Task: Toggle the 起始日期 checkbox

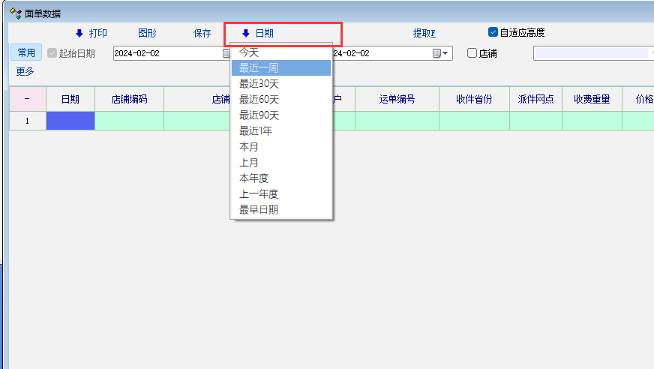Action: click(x=52, y=53)
